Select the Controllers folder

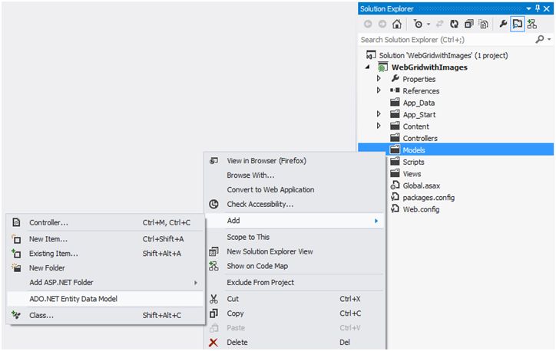pyautogui.click(x=414, y=139)
